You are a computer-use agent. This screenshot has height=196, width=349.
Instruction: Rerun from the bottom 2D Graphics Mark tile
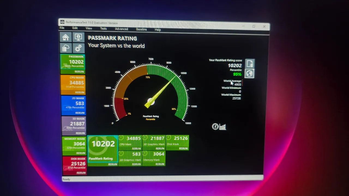pyautogui.click(x=136, y=164)
